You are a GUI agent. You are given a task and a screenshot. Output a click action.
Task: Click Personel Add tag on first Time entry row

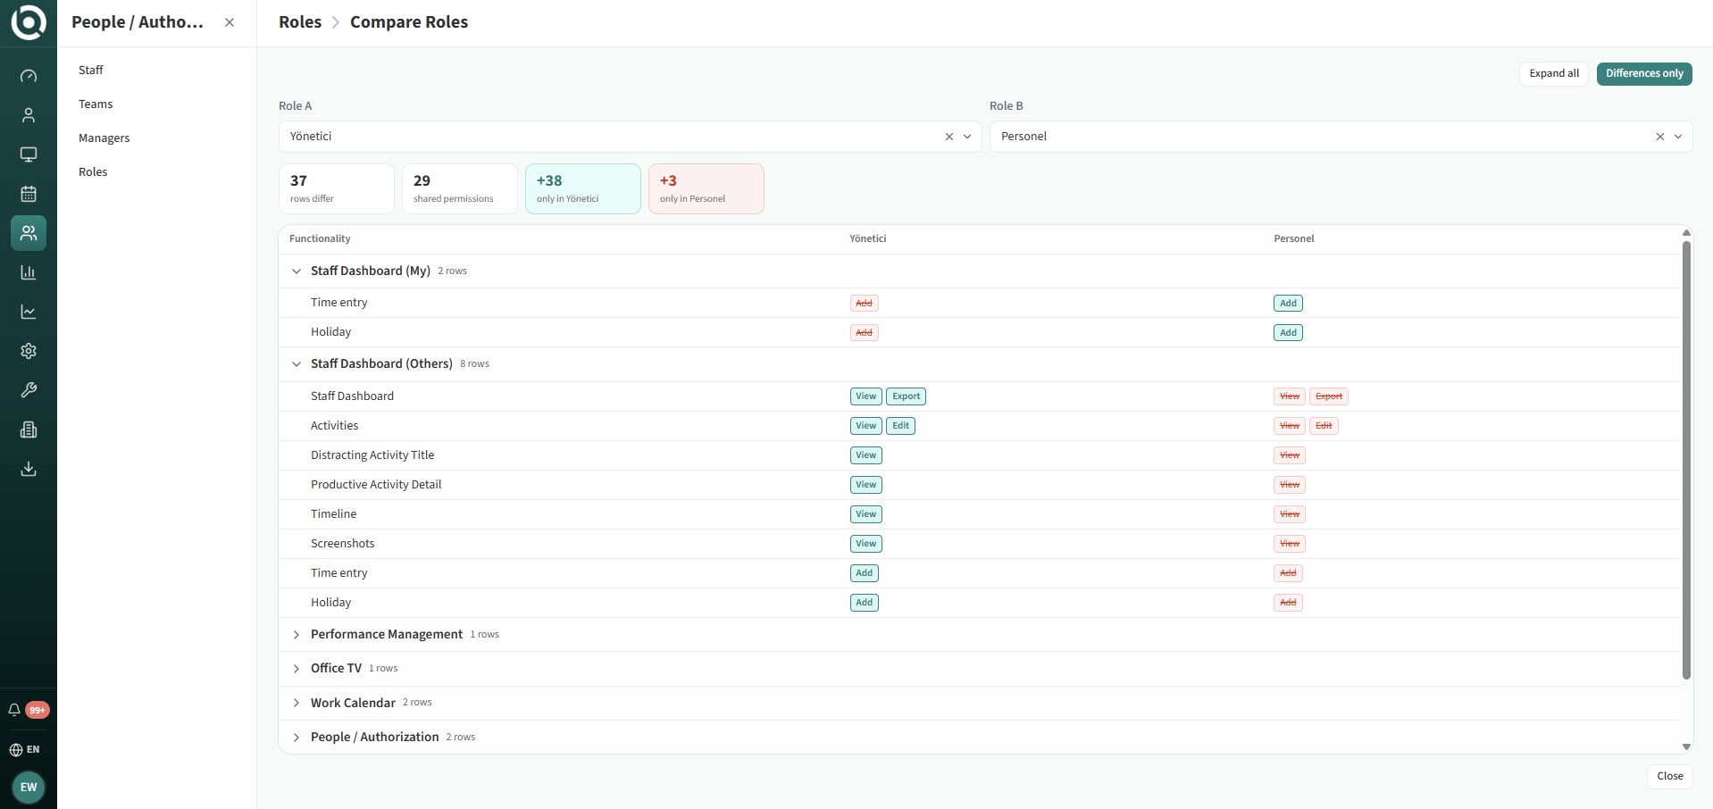pyautogui.click(x=1288, y=304)
